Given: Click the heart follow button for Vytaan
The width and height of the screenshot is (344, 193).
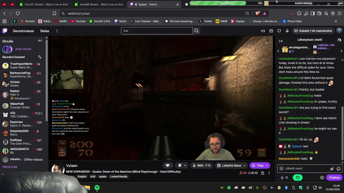Looking at the screenshot, I should (x=168, y=165).
